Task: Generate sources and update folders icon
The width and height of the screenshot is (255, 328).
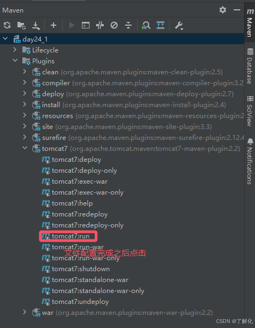Action: (x=21, y=25)
